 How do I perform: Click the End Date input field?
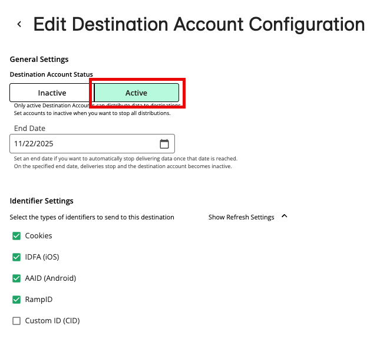tap(82, 144)
